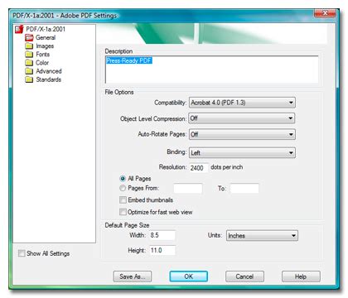348x298 pixels.
Task: Select the All Pages radio button
Action: [x=123, y=179]
